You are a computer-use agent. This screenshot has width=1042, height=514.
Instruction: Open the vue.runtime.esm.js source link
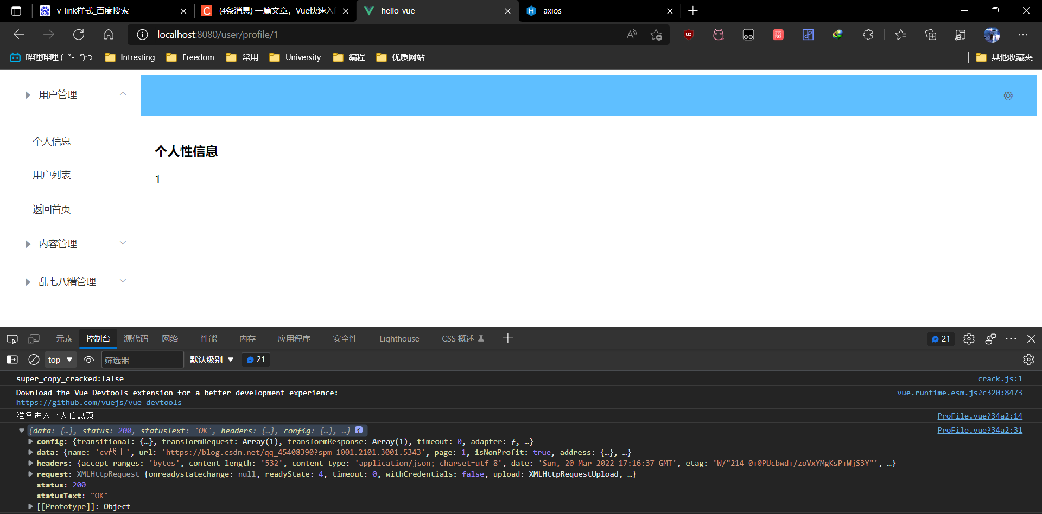(x=960, y=393)
